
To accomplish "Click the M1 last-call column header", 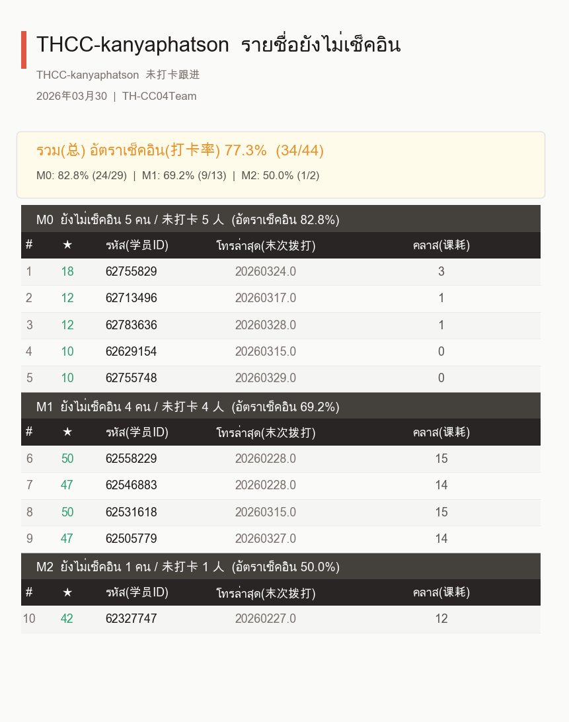I will 266,432.
